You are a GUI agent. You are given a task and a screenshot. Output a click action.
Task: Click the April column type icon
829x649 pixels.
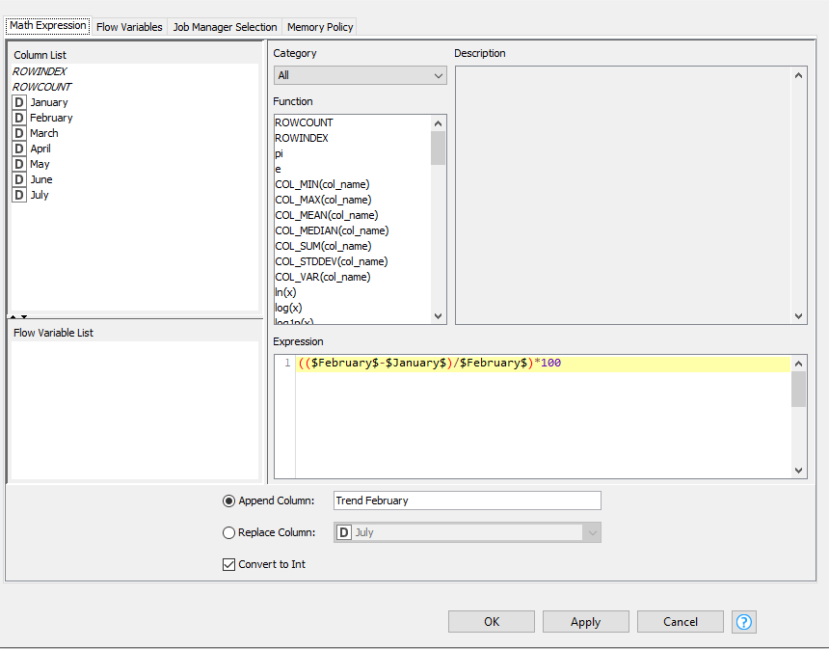(19, 149)
